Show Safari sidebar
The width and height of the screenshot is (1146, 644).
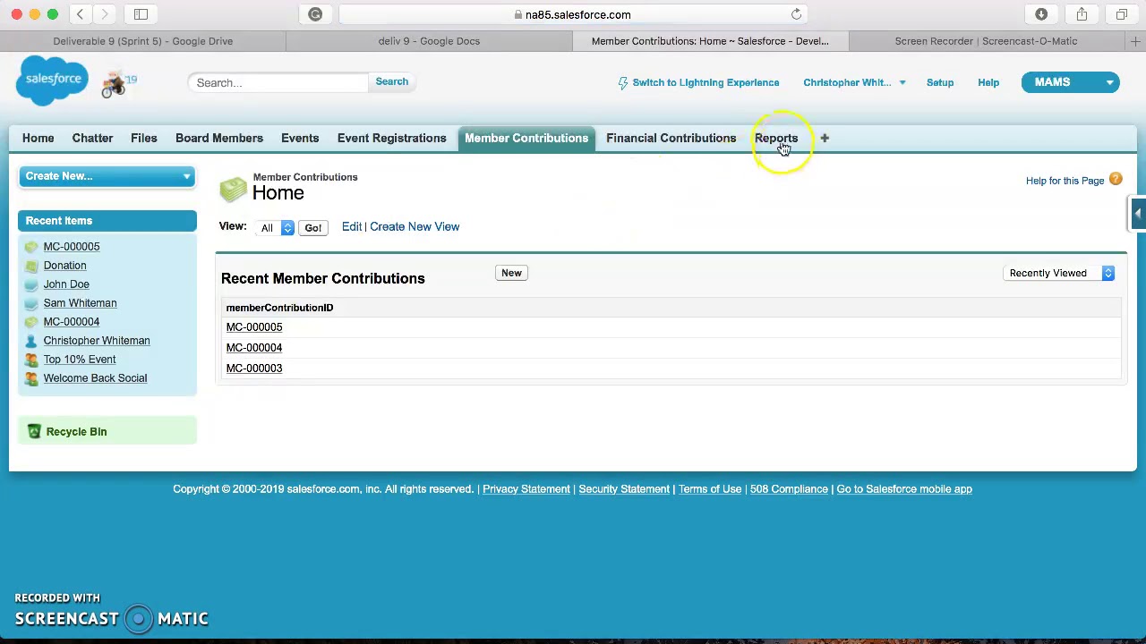141,14
